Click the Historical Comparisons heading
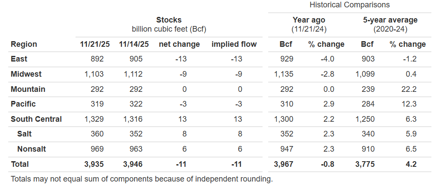This screenshot has width=434, height=185. pyautogui.click(x=349, y=5)
